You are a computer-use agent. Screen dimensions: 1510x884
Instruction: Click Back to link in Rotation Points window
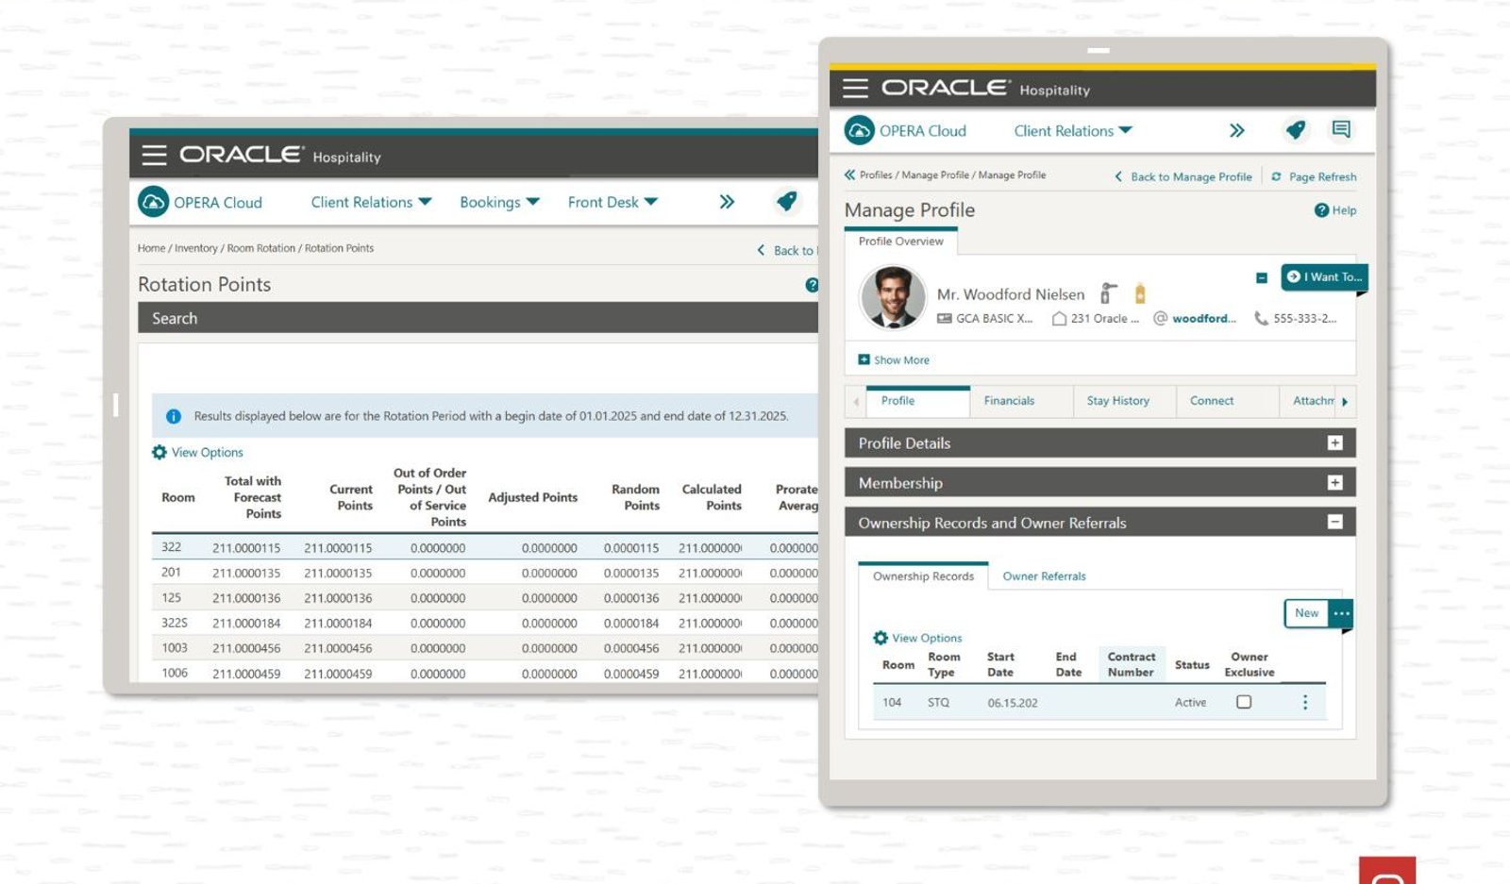(787, 250)
